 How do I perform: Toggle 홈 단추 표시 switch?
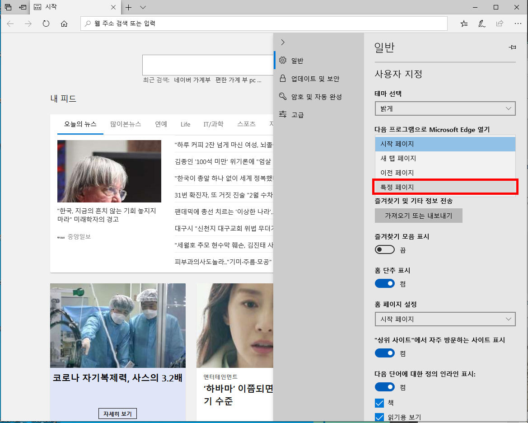pos(384,284)
